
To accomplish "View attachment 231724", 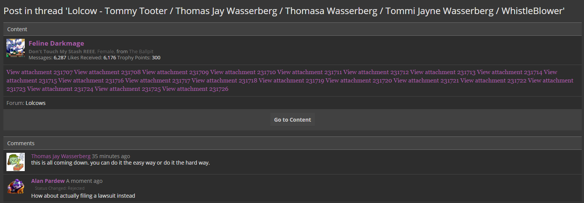I will pos(60,89).
